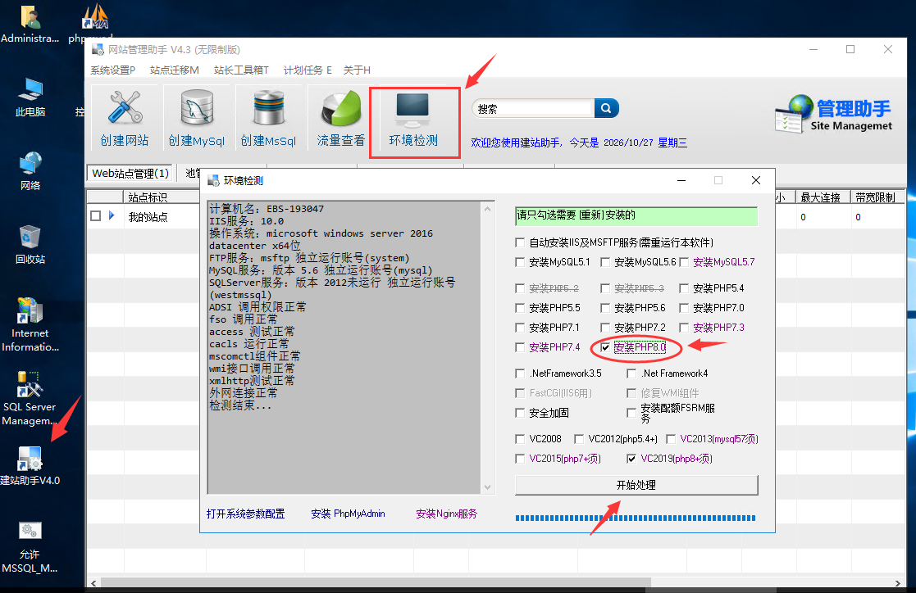Open the 站点迁移M menu
The width and height of the screenshot is (916, 593).
174,70
